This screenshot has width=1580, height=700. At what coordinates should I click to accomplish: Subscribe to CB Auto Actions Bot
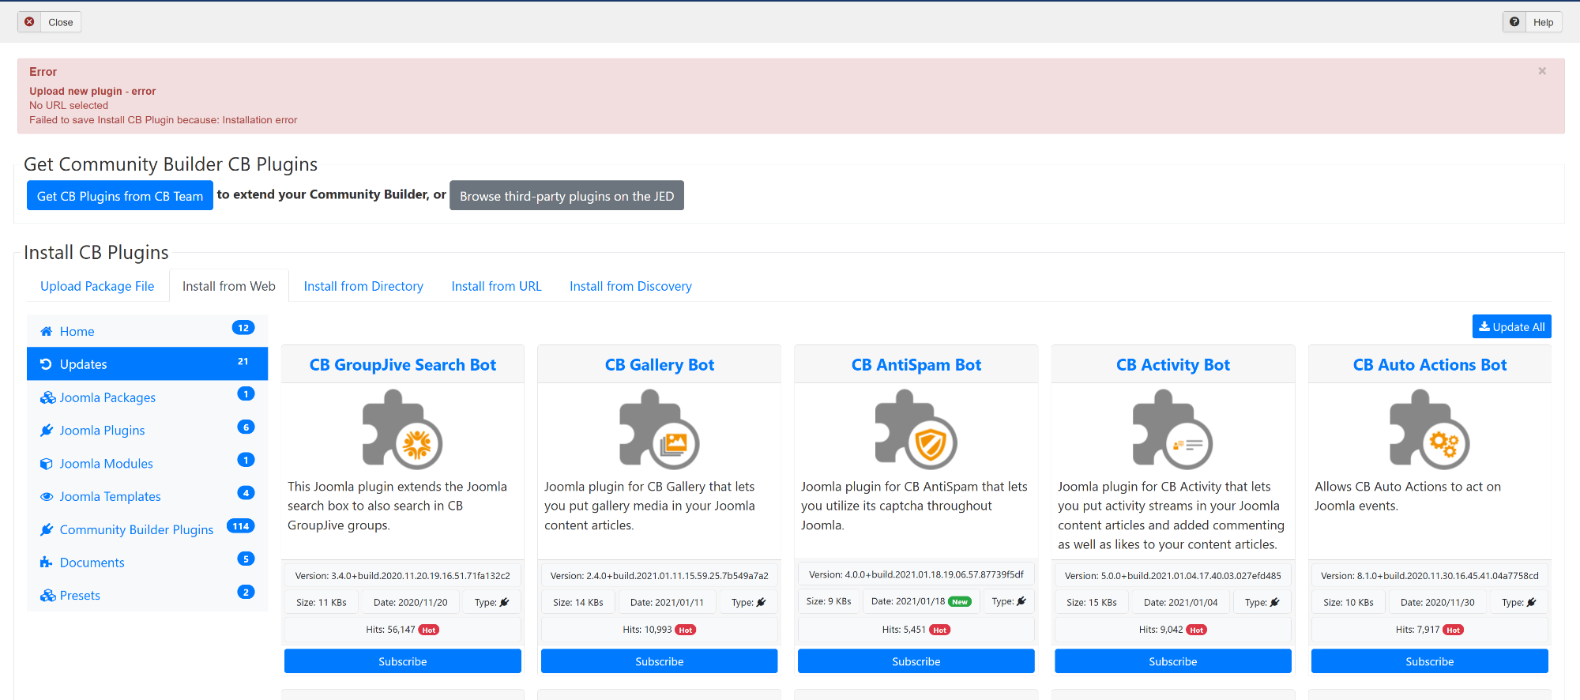coord(1430,661)
